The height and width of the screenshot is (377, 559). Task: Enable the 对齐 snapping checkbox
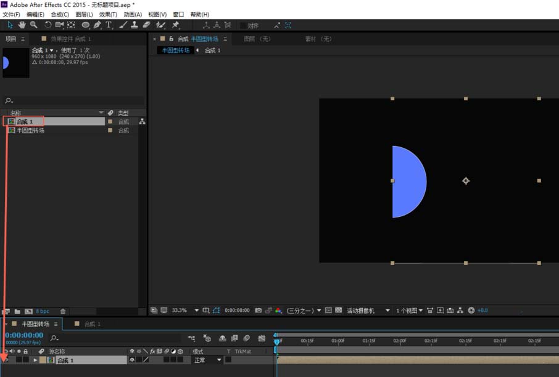click(242, 25)
